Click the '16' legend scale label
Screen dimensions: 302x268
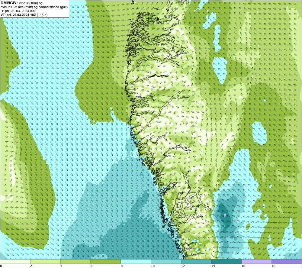click(x=243, y=266)
